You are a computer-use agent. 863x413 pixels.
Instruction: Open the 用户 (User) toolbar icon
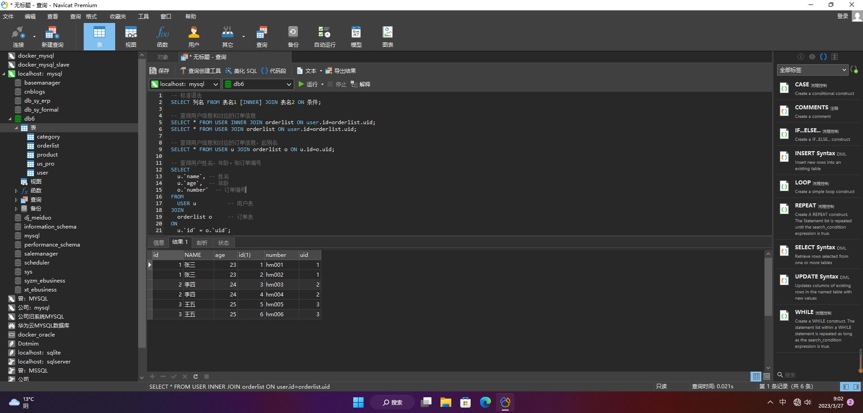[x=194, y=36]
